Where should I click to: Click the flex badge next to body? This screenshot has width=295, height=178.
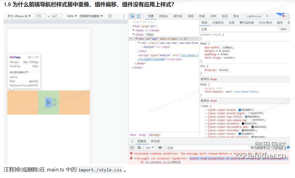[x=150, y=35]
